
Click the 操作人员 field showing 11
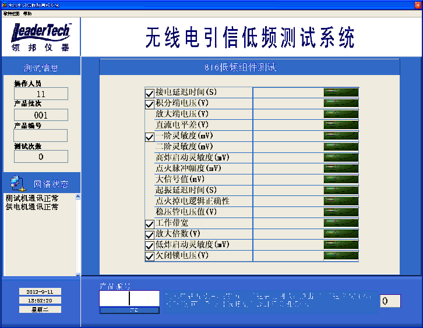tap(41, 94)
